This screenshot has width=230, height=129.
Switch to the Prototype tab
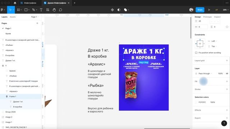click(x=207, y=17)
